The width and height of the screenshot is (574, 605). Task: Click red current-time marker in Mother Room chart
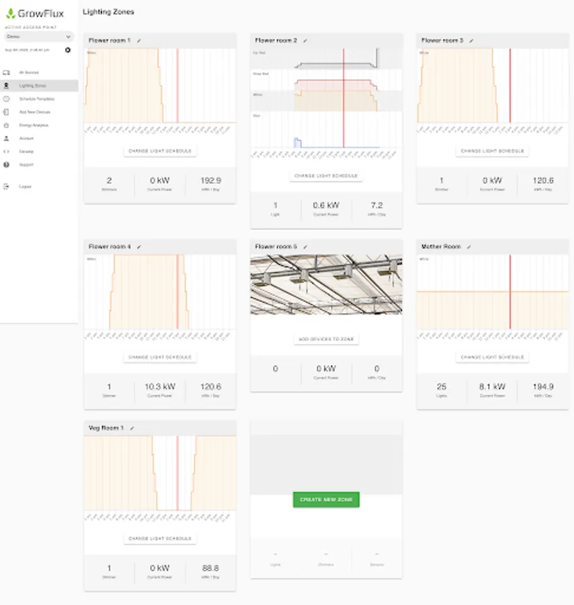[x=510, y=292]
